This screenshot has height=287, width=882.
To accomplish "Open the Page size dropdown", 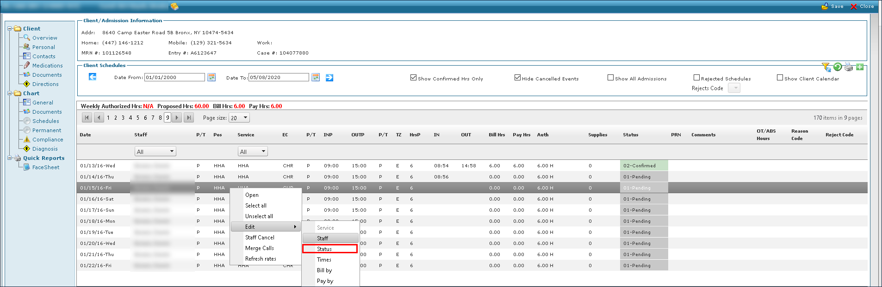I will click(x=240, y=118).
